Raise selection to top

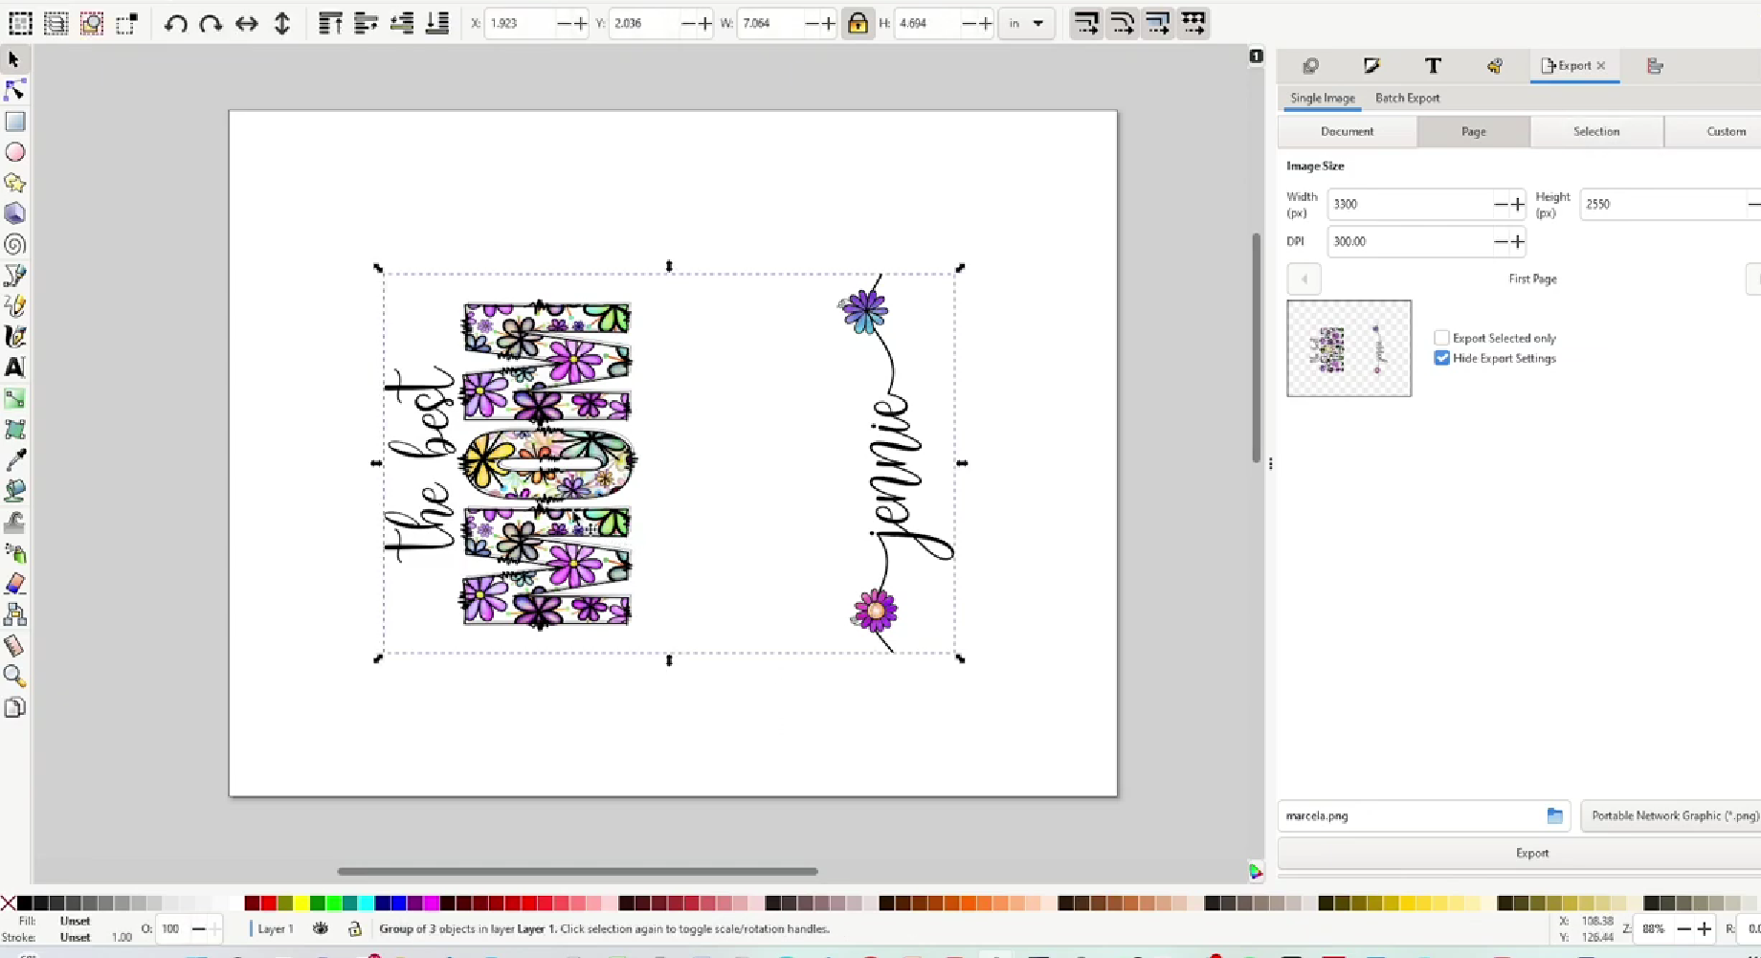coord(330,23)
